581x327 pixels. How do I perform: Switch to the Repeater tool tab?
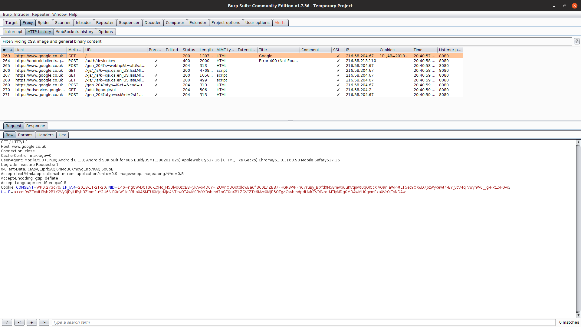coord(105,23)
